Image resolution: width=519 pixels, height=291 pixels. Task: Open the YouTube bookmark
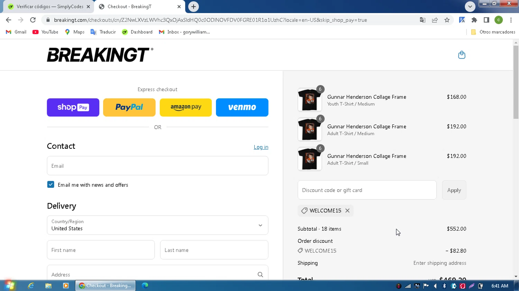[x=45, y=32]
